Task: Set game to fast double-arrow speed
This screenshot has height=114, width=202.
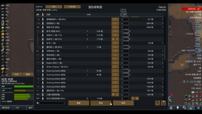Action: click(x=192, y=82)
